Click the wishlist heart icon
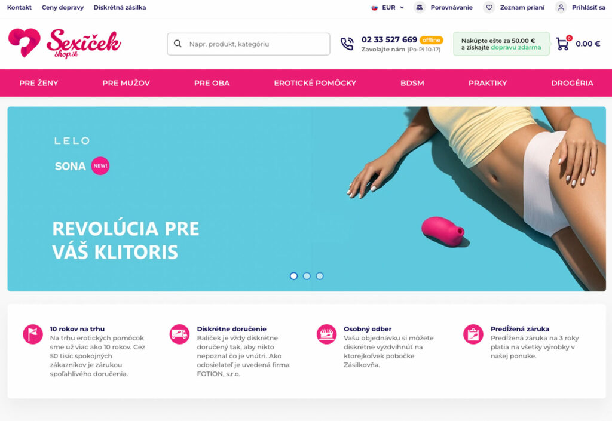The height and width of the screenshot is (421, 612). click(489, 7)
